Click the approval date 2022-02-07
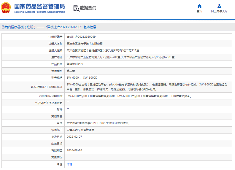This screenshot has height=170, width=235. pos(74,137)
